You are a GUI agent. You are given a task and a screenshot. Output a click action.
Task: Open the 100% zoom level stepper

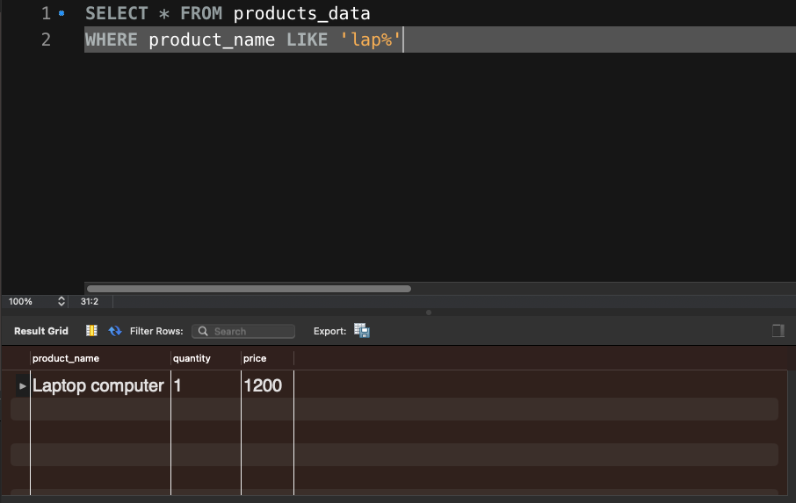click(61, 301)
